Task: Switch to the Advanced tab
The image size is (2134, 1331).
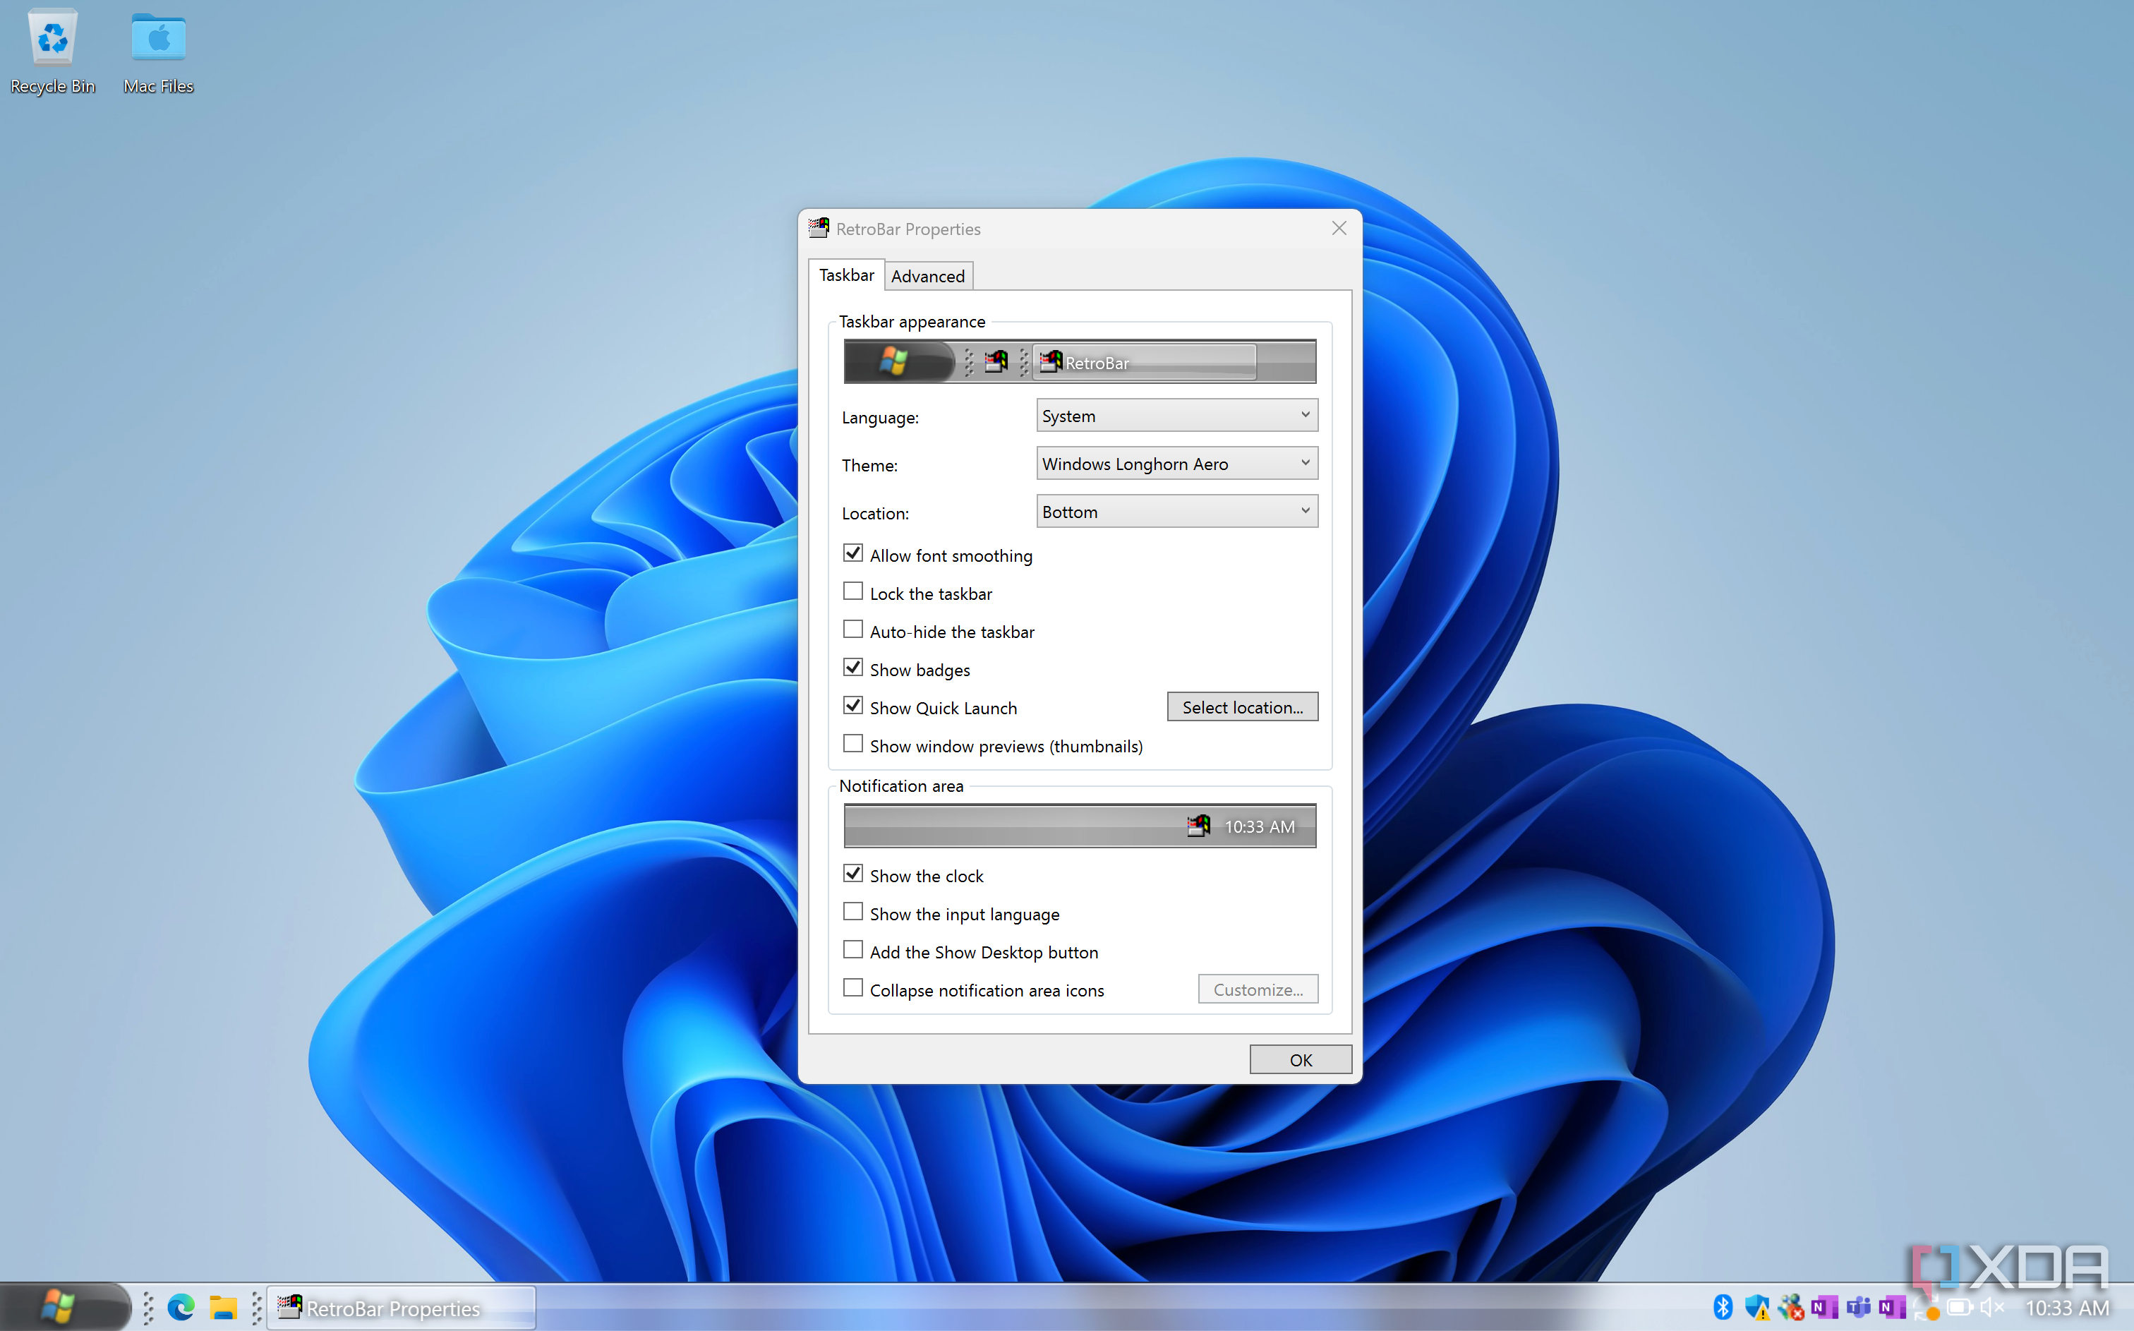Action: point(927,277)
